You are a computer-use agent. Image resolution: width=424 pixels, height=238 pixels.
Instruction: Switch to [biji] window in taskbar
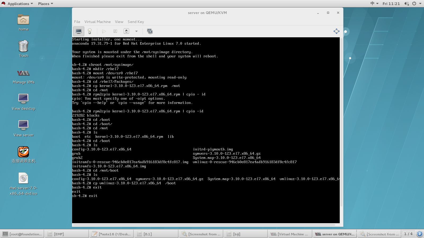point(246,234)
